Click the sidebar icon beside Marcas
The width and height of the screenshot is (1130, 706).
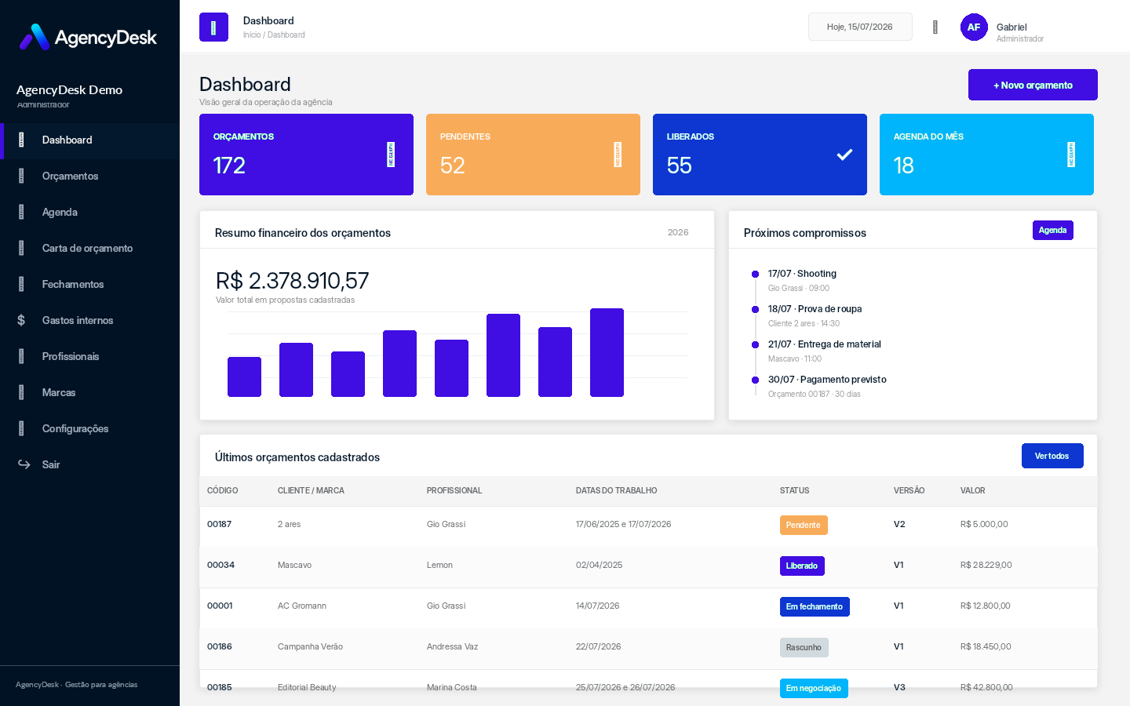(21, 392)
